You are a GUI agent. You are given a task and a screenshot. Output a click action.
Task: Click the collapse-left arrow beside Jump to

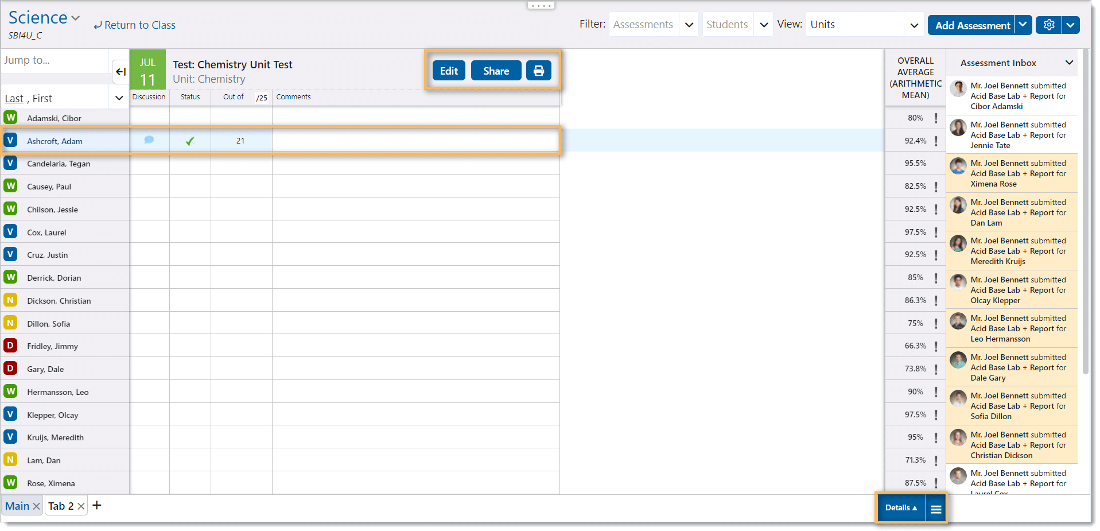tap(121, 72)
